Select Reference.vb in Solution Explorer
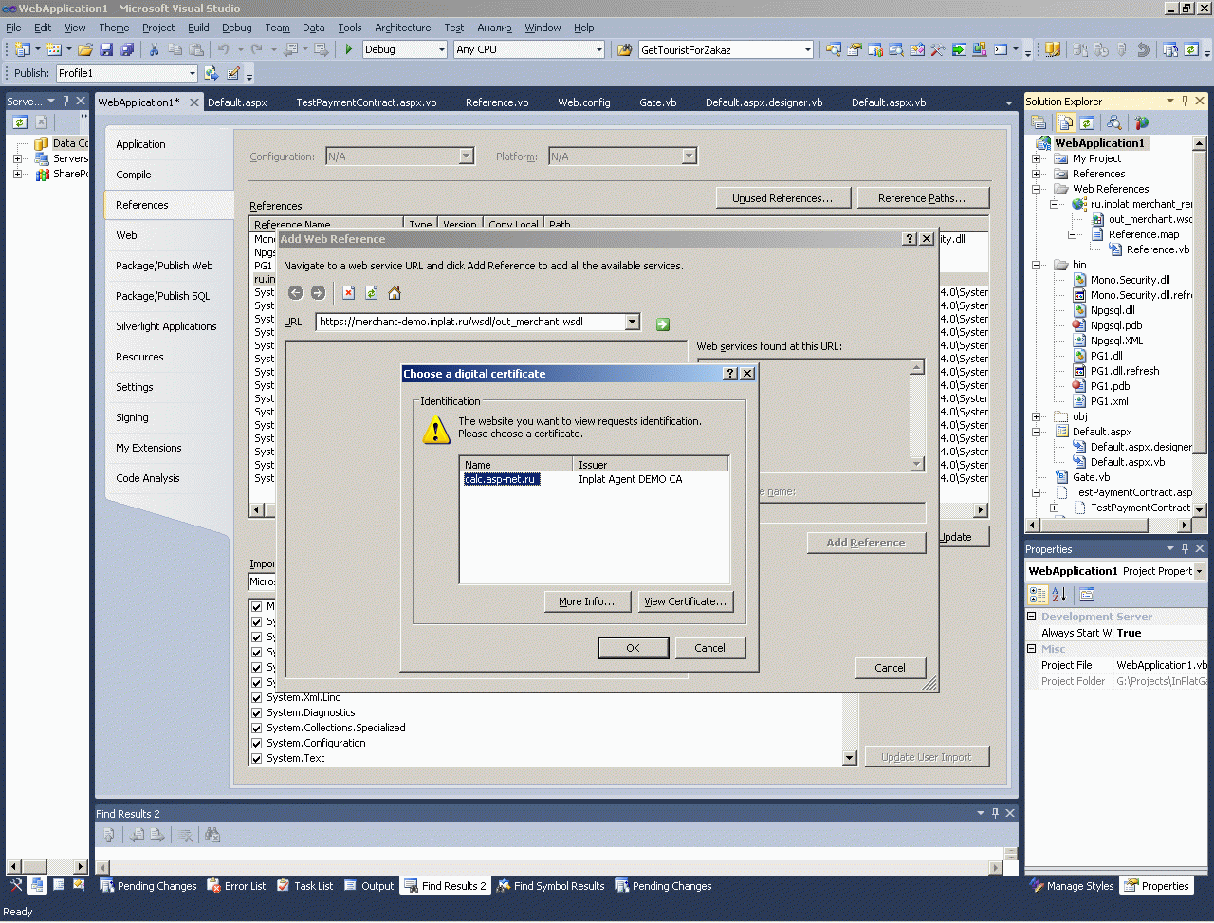Screen dimensions: 1214x923 point(1157,249)
